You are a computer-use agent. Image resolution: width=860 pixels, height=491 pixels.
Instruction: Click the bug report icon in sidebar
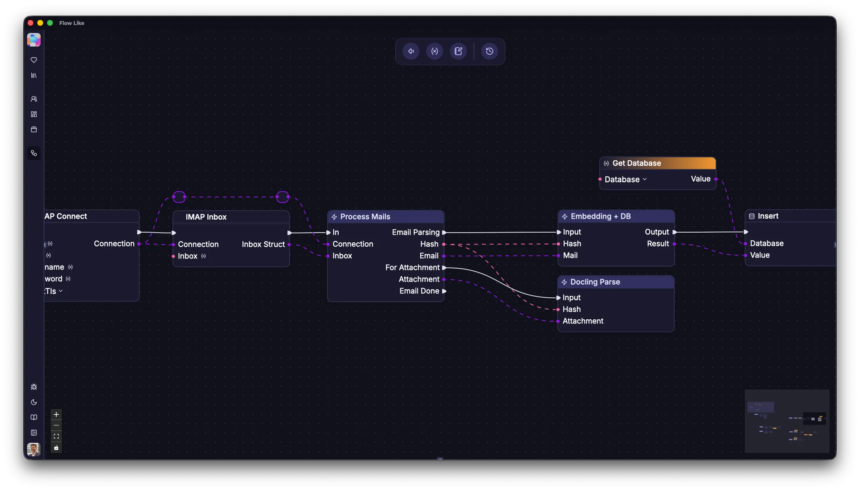(34, 387)
